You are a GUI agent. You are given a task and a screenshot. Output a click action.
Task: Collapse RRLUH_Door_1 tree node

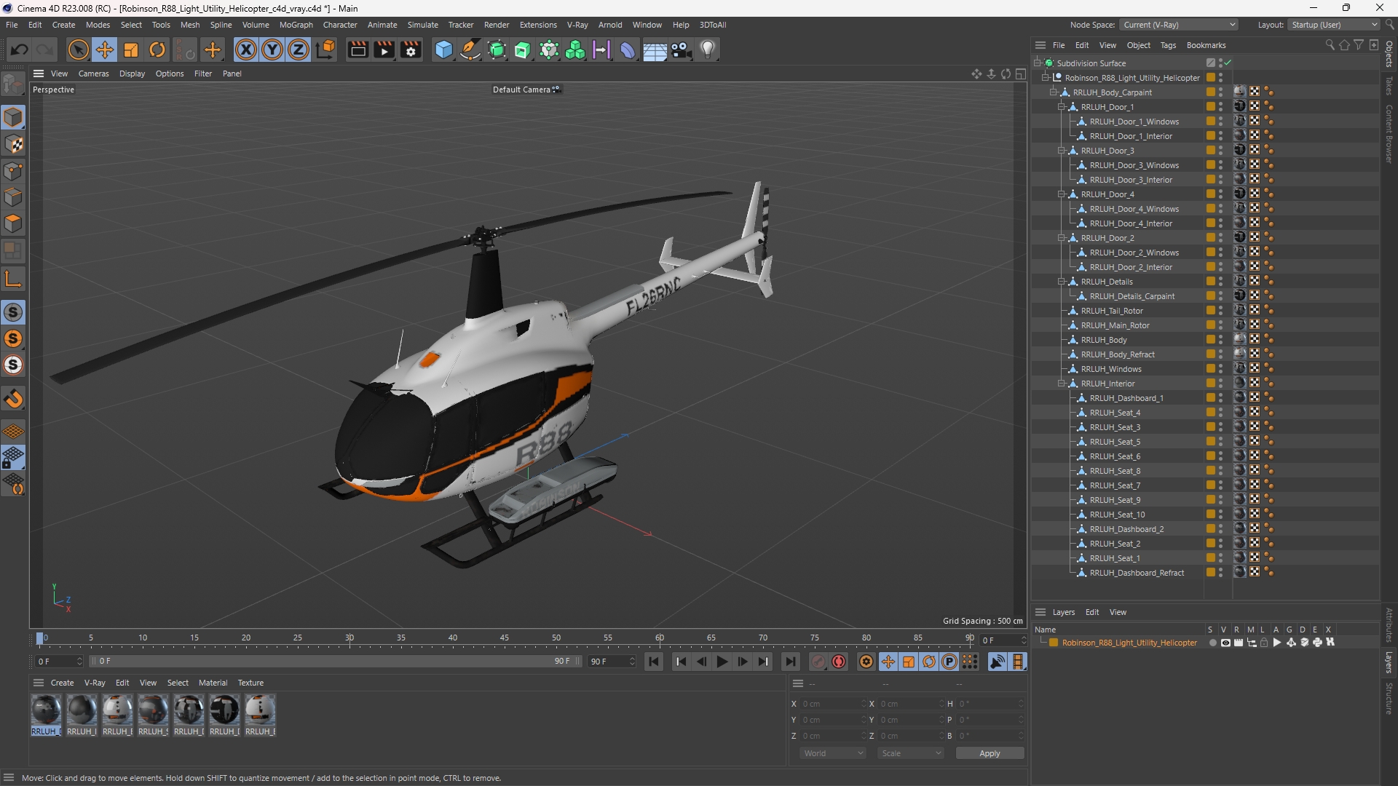[x=1062, y=106]
